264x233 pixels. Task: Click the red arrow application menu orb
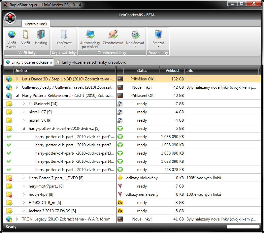[x=11, y=17]
